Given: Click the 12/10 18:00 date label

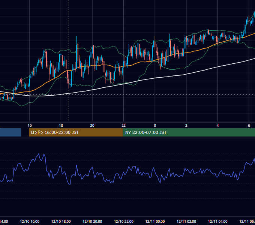Looking at the screenshot, I should [61, 221].
